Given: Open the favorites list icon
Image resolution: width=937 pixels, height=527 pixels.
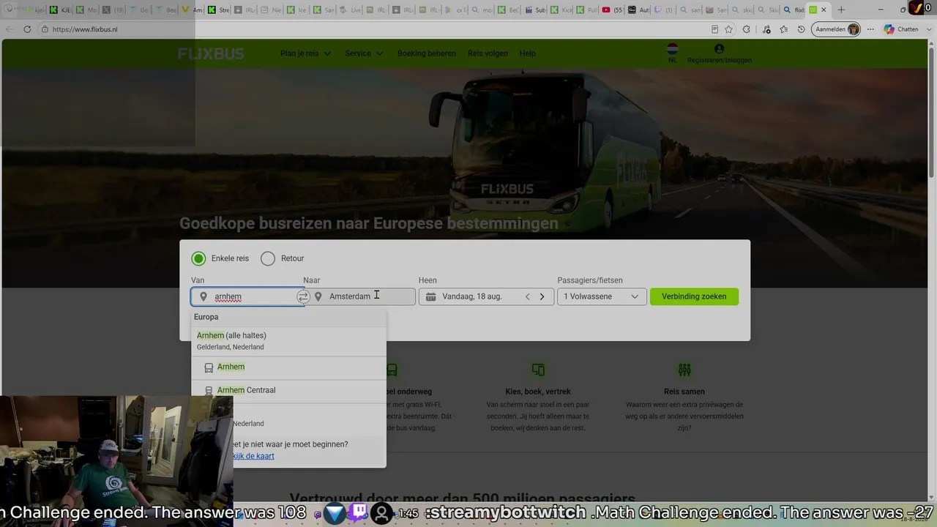Looking at the screenshot, I should tap(784, 29).
